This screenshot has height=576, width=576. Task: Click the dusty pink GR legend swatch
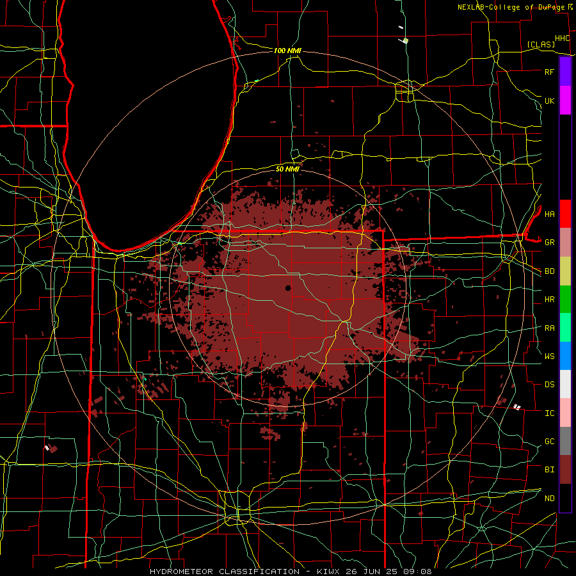click(x=565, y=243)
